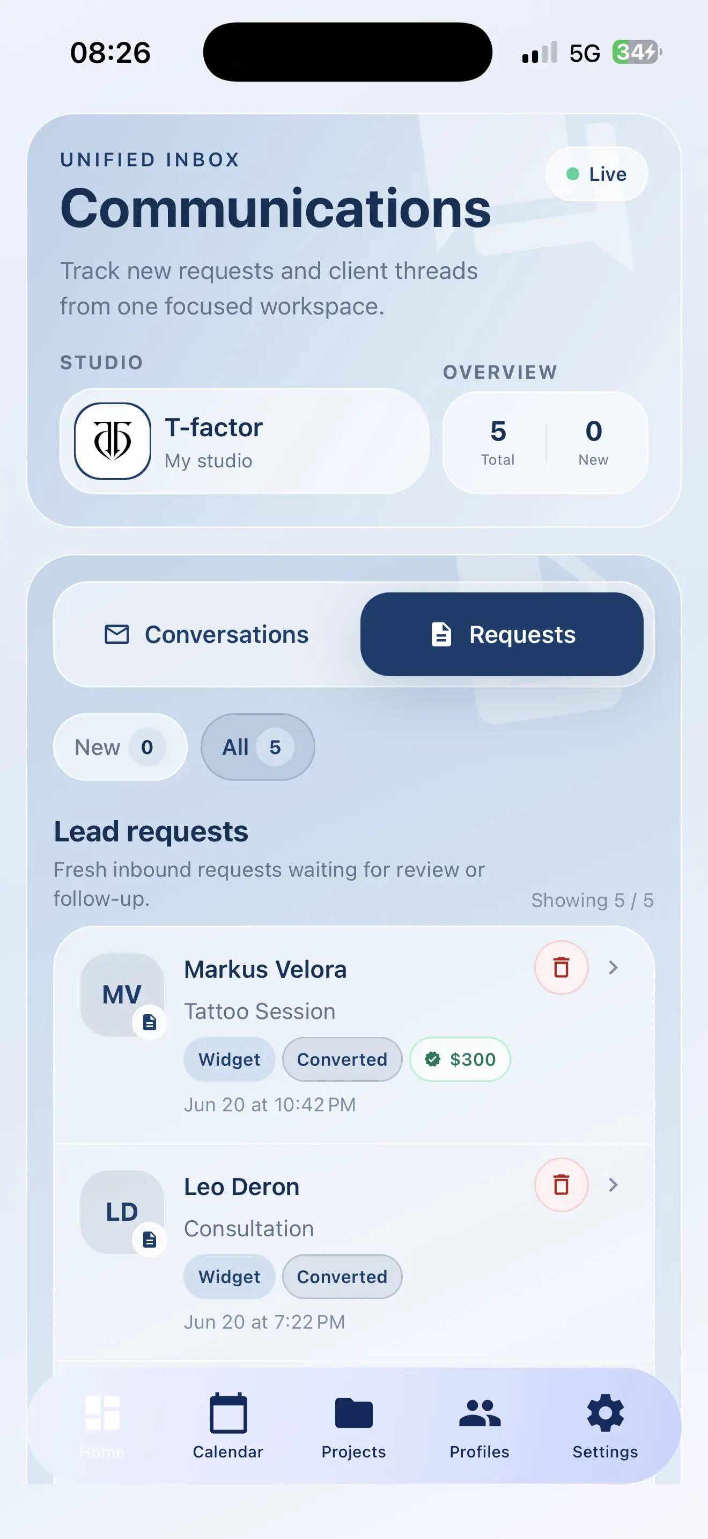Open the Settings gear icon
Screen dimensions: 708x1539
coord(606,1413)
